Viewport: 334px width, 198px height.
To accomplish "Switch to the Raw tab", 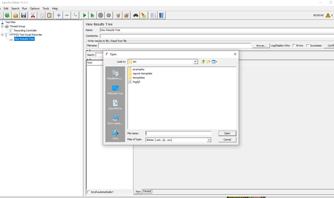I will (x=138, y=191).
